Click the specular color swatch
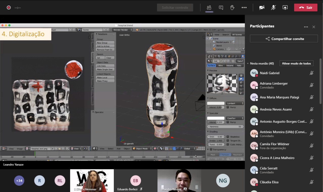Screen dimensions: 323x192 pos(216,118)
